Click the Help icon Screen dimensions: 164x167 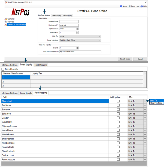point(142,6)
